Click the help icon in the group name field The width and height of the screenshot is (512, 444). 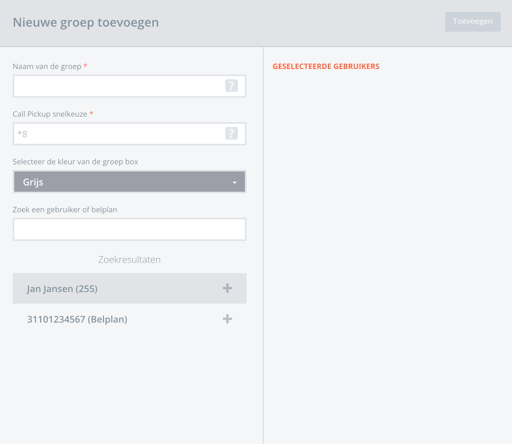point(231,86)
